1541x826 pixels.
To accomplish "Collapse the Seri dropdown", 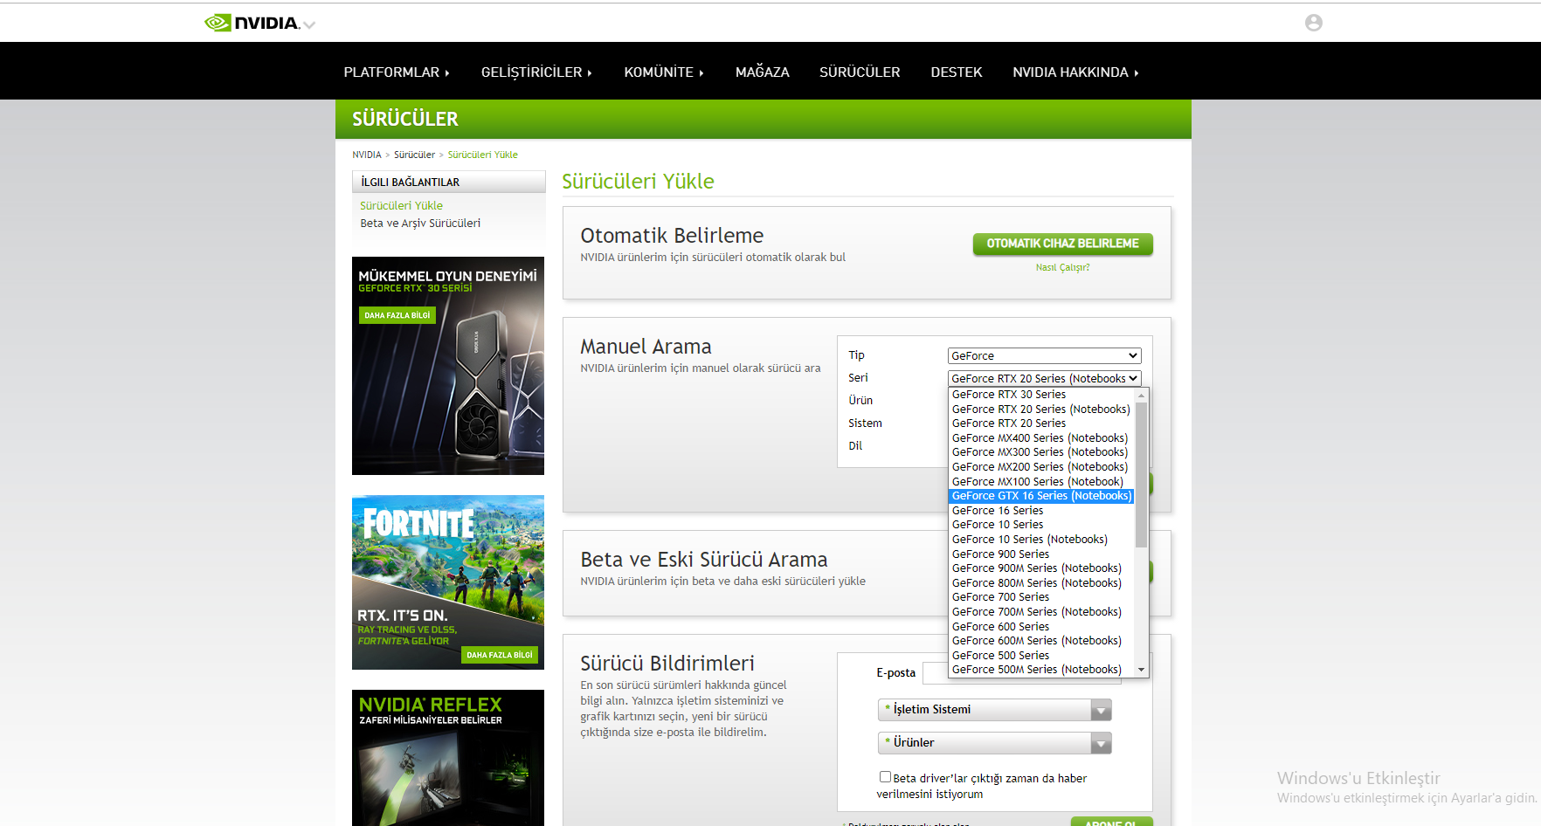I will point(1045,379).
